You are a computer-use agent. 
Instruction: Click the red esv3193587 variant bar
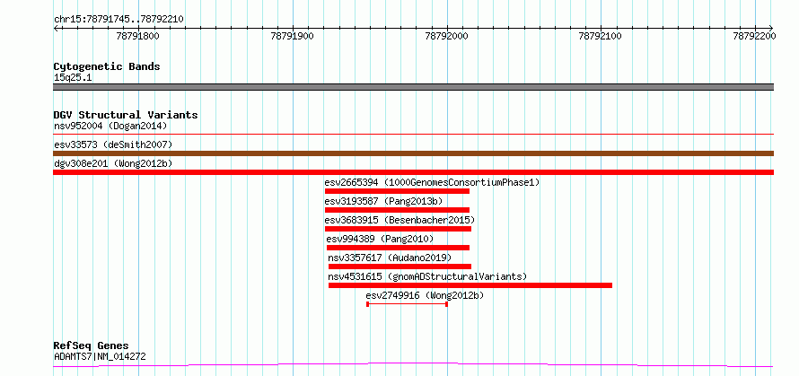(397, 210)
